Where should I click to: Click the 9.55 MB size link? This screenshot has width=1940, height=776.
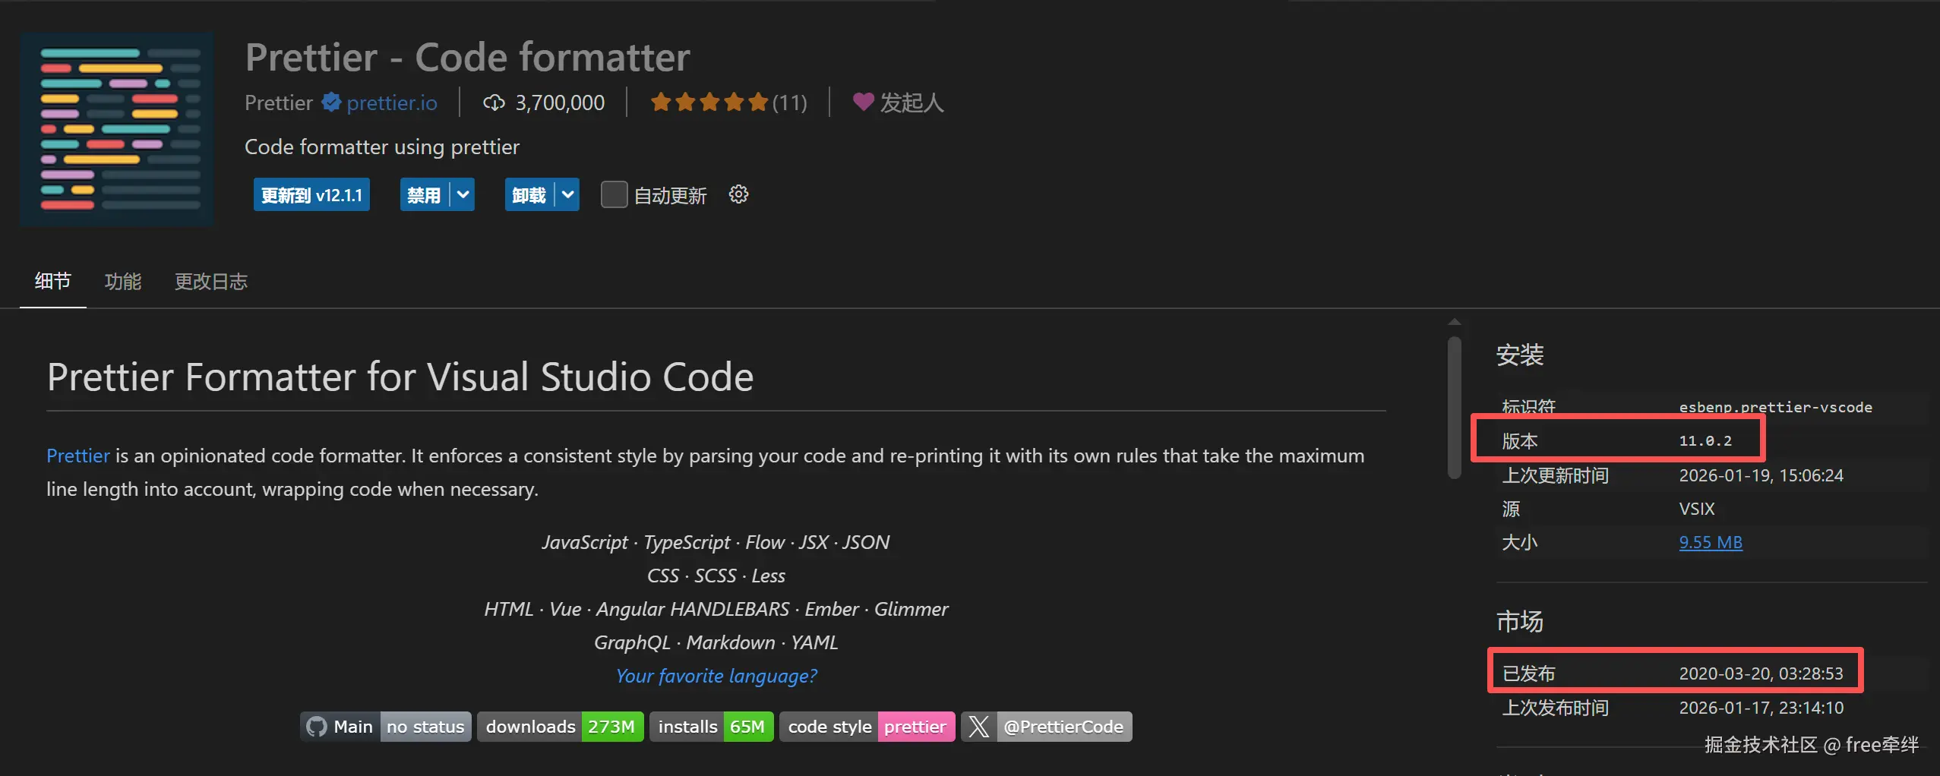[1711, 542]
